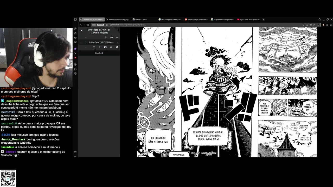This screenshot has width=333, height=187.
Task: Collapse the reader sidebar arrow
Action: tap(118, 30)
